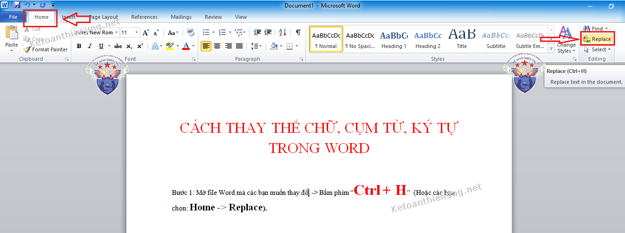Apply red font color
The image size is (625, 233).
tap(186, 46)
